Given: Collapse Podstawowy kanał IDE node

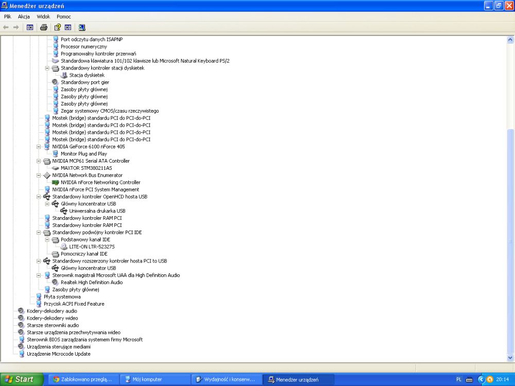Looking at the screenshot, I should pyautogui.click(x=47, y=240).
